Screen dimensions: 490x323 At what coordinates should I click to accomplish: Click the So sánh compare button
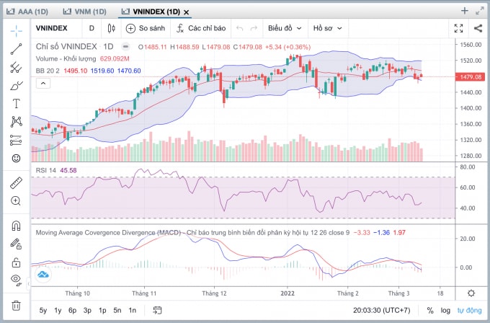[x=146, y=28]
